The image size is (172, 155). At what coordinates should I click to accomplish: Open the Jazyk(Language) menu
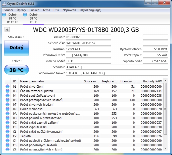point(90,10)
